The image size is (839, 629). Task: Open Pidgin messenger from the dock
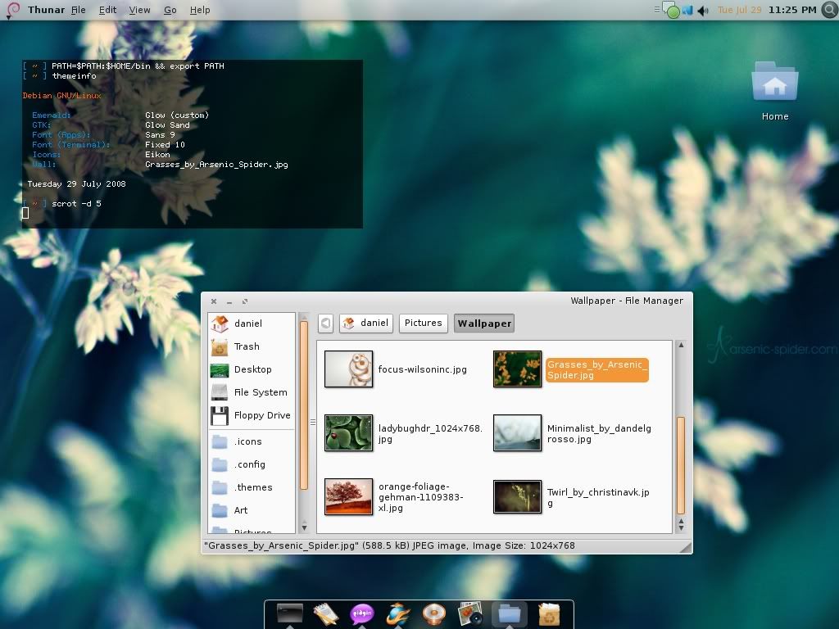tap(362, 613)
